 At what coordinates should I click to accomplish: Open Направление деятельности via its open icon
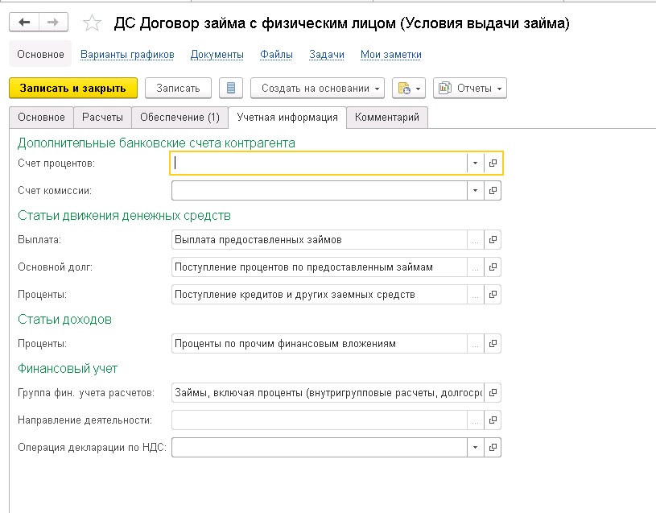[x=493, y=420]
